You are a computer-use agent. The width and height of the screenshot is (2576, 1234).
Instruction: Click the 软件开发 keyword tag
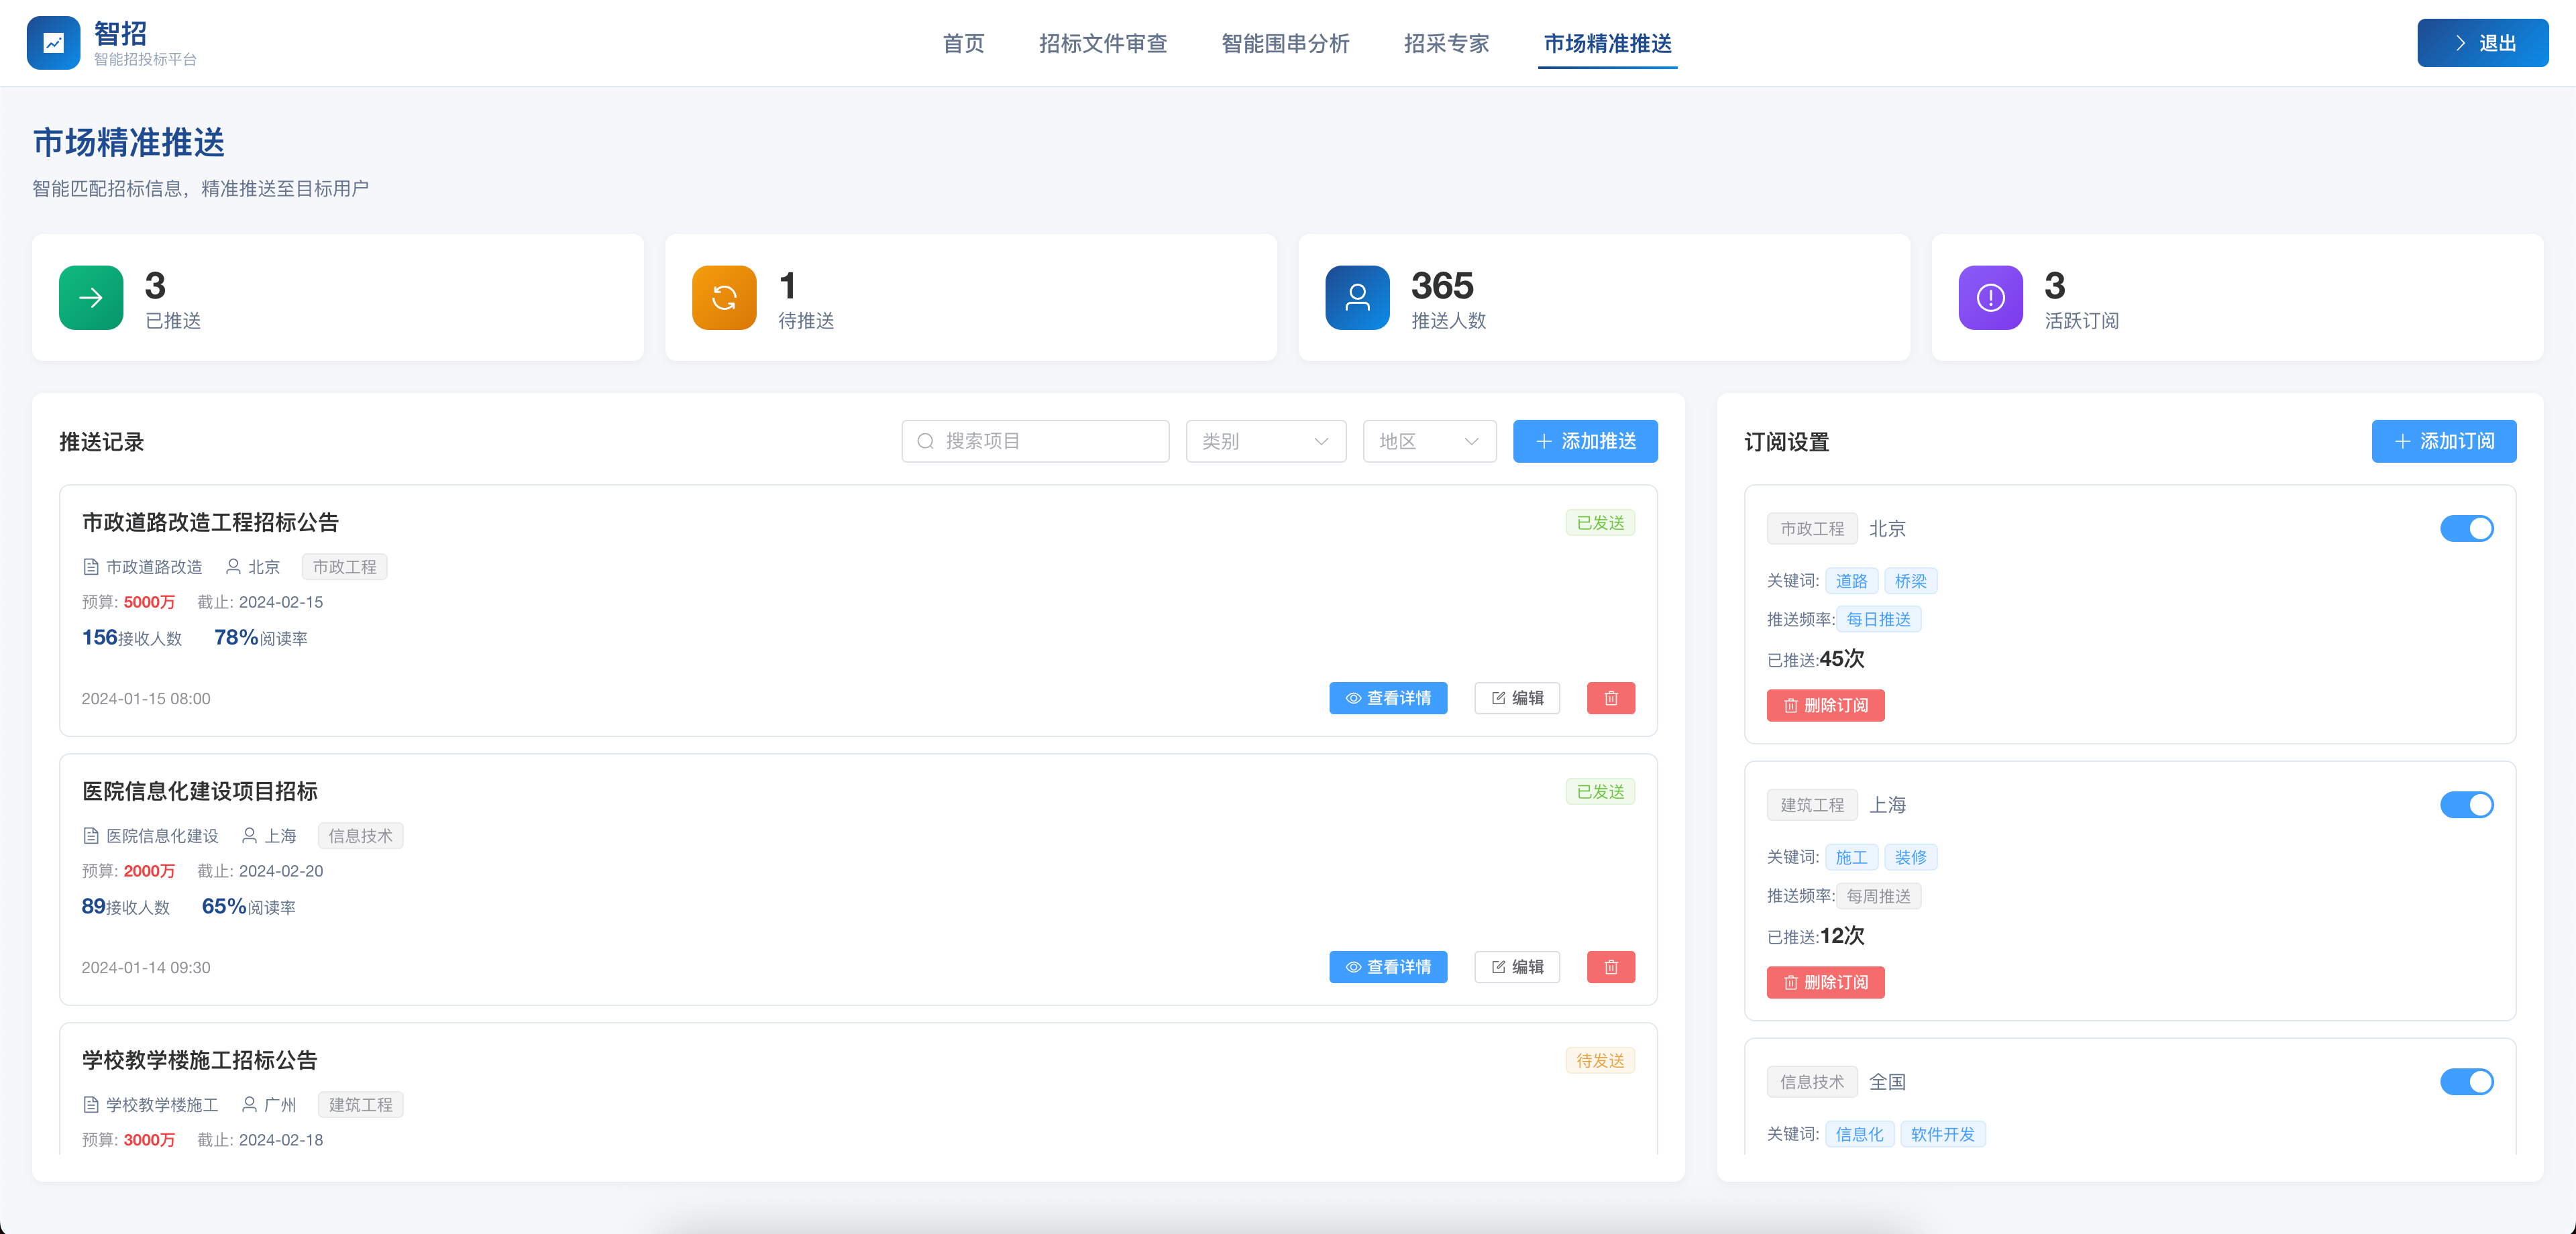[x=1942, y=1135]
